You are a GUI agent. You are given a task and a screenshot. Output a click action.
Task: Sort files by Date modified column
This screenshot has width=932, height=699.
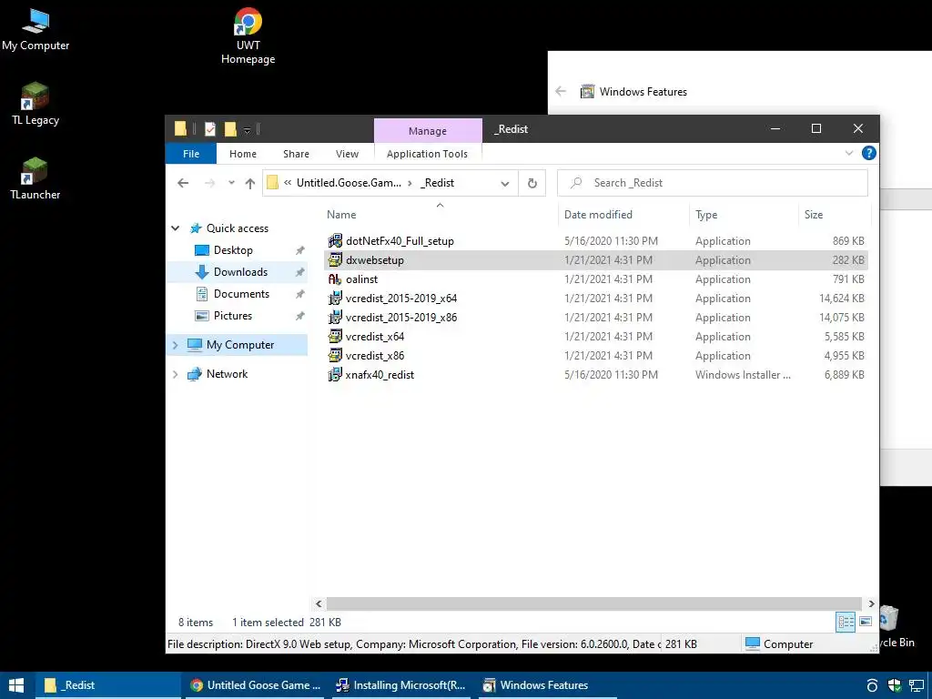623,215
